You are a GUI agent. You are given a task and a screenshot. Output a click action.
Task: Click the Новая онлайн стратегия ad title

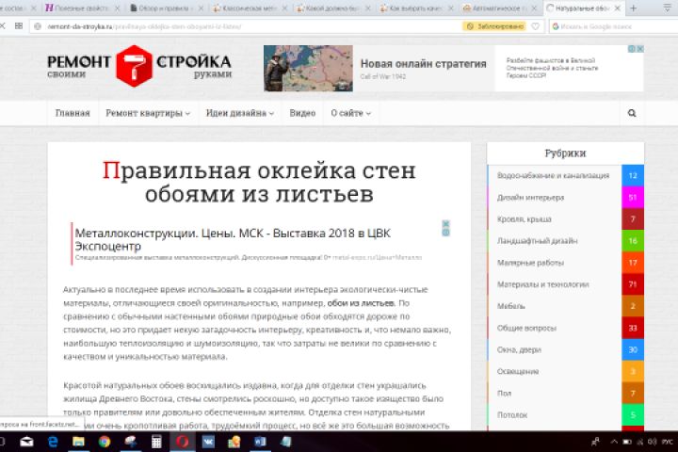click(424, 64)
